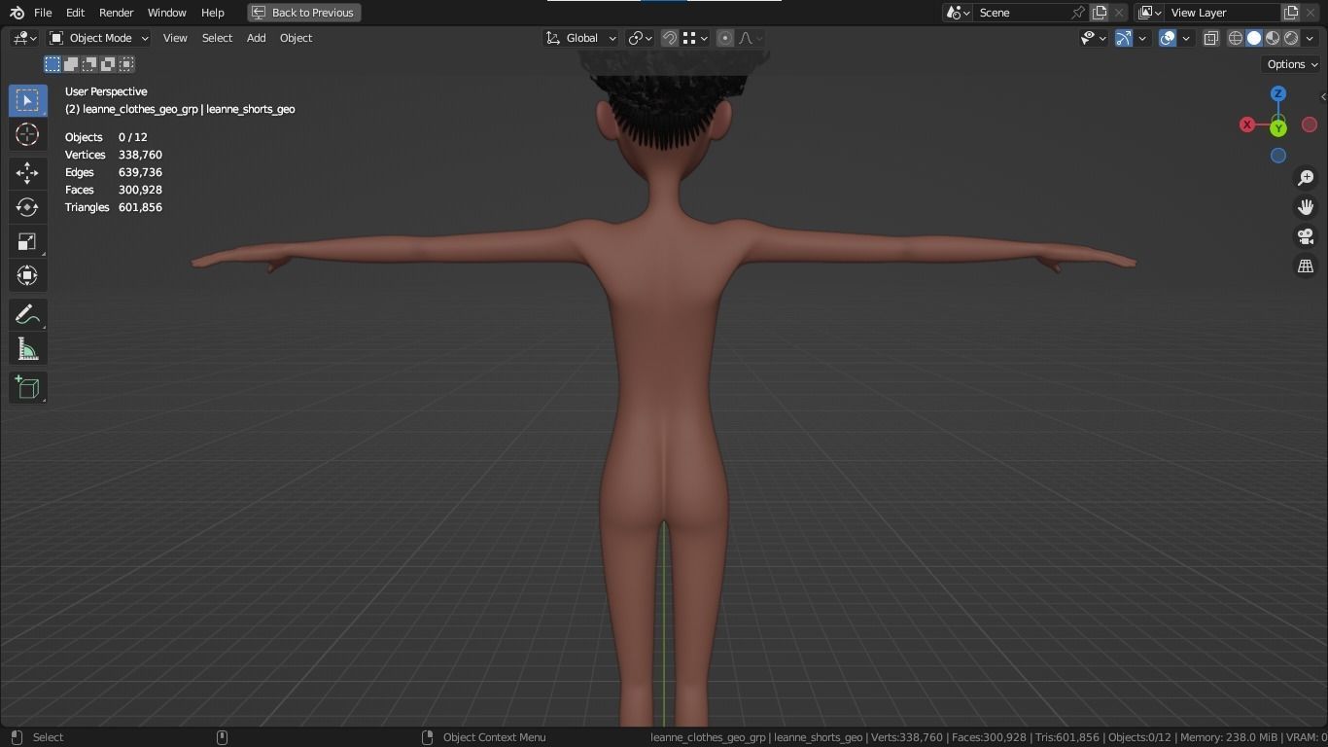Open the pivot point dropdown
This screenshot has width=1328, height=747.
pos(640,38)
